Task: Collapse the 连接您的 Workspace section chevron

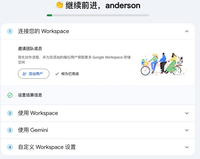Action: coord(187,31)
